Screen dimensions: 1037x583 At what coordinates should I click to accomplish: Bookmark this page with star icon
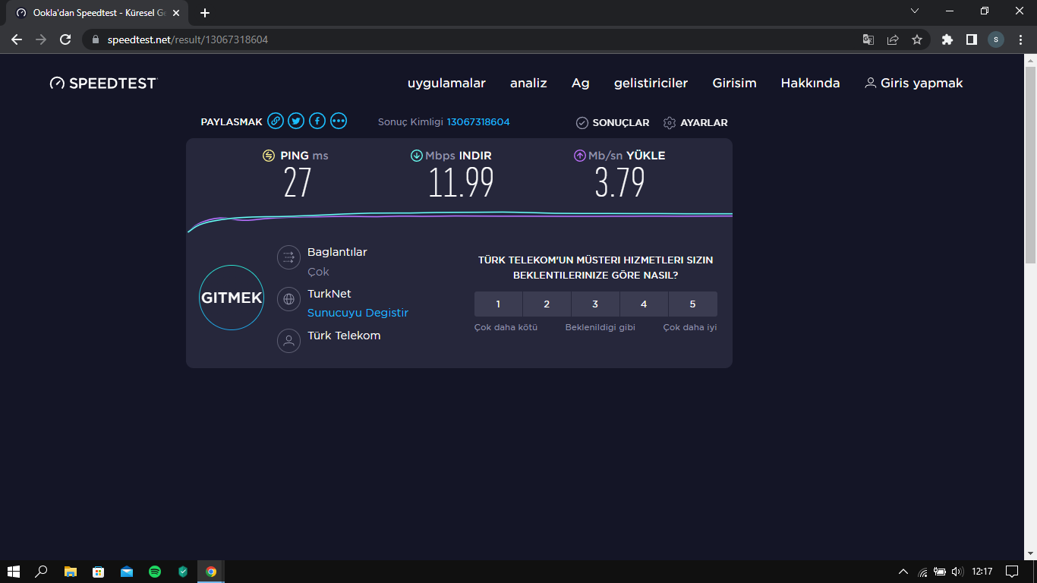click(917, 39)
